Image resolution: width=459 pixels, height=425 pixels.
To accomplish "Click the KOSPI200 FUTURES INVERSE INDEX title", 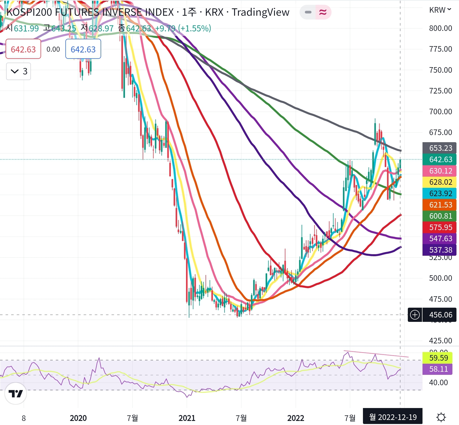I will coord(90,12).
